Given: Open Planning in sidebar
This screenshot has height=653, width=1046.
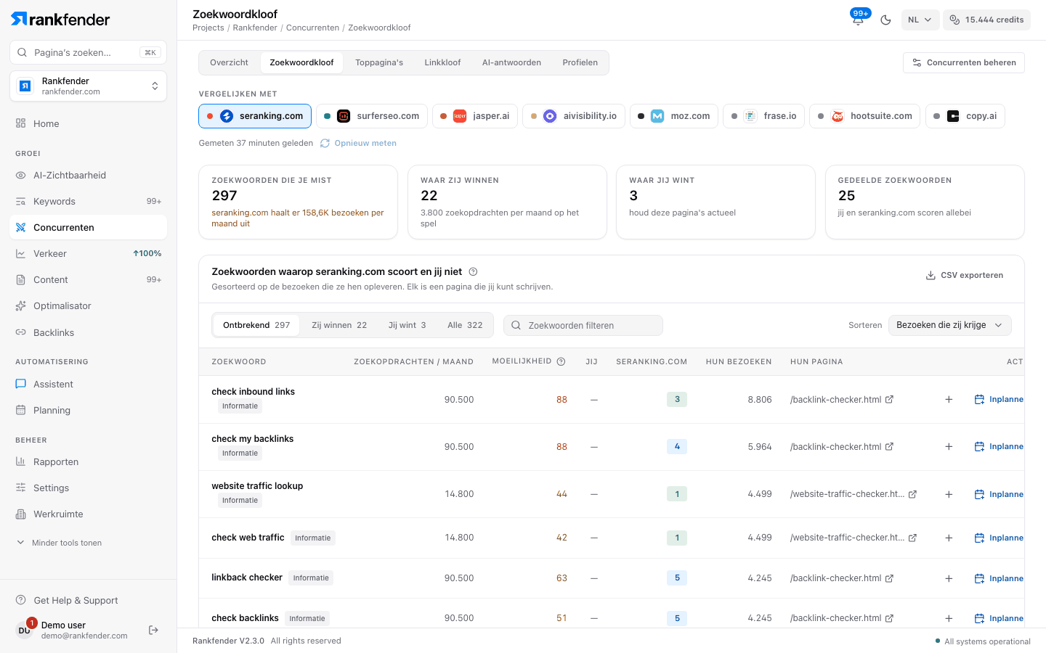Looking at the screenshot, I should [x=88, y=410].
